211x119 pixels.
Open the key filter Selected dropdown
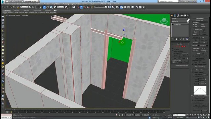pos(179,115)
